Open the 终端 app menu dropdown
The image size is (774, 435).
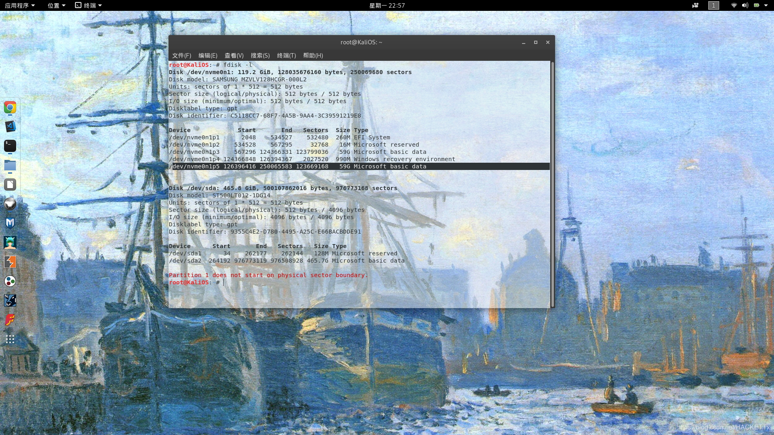[89, 5]
